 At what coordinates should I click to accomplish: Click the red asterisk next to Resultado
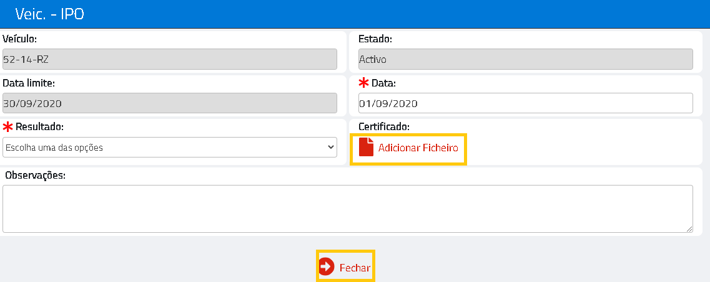[x=8, y=127]
